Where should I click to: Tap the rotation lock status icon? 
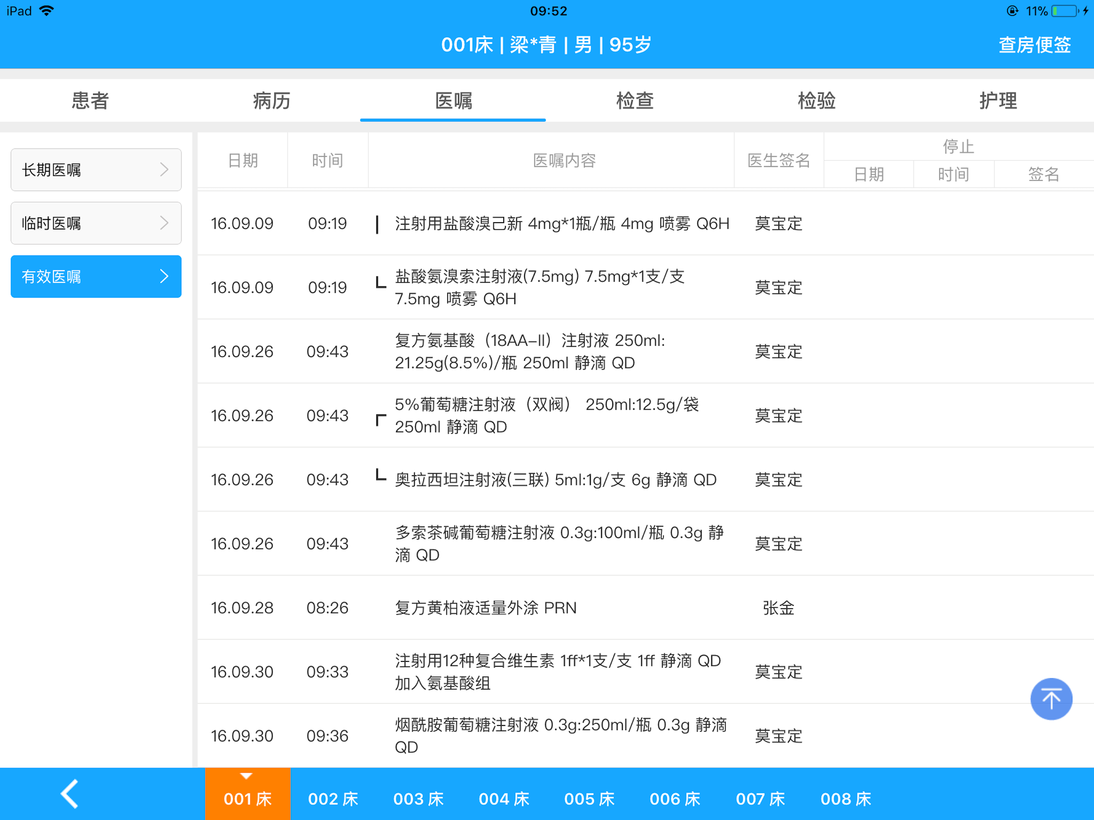tap(1012, 11)
